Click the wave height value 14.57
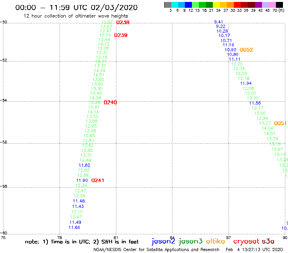The image size is (288, 253). (x=270, y=134)
